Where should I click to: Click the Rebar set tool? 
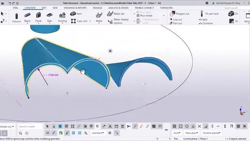(x=116, y=14)
